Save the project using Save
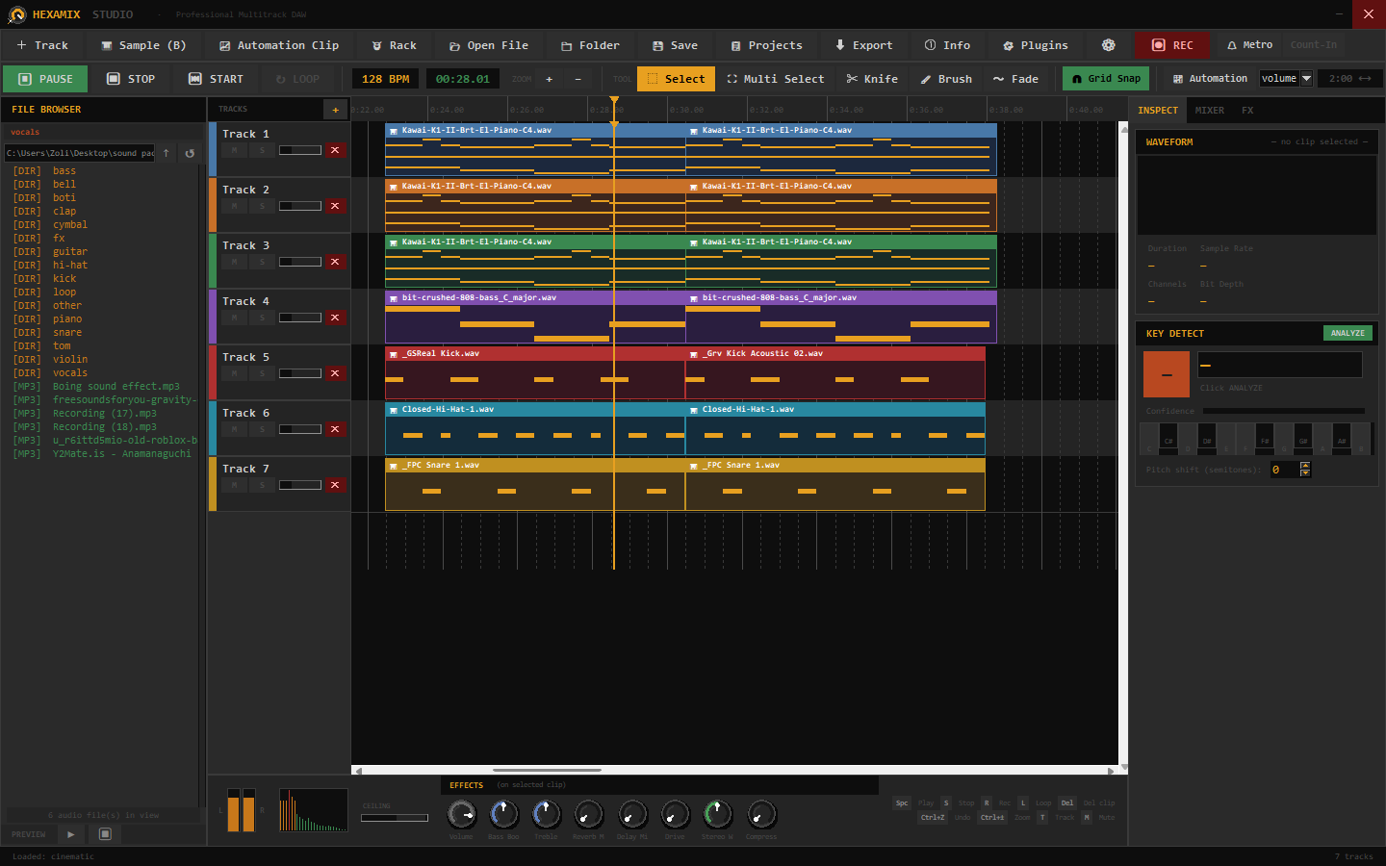Image resolution: width=1386 pixels, height=866 pixels. click(x=675, y=45)
